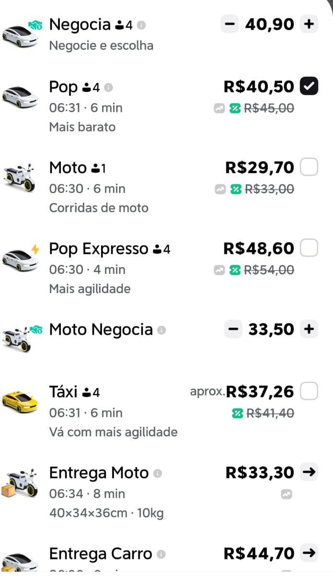Tap the info icon next to Moto Negocia

[x=161, y=330]
